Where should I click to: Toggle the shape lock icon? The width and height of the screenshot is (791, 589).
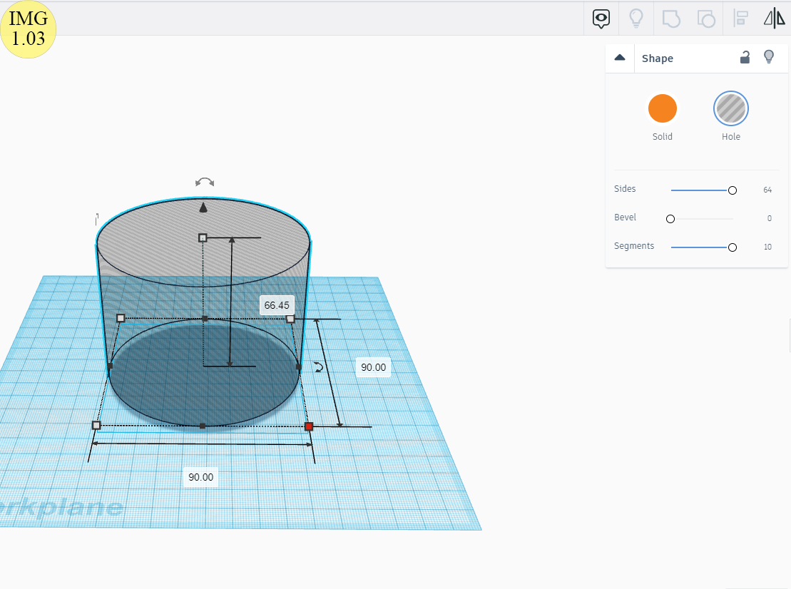click(745, 58)
